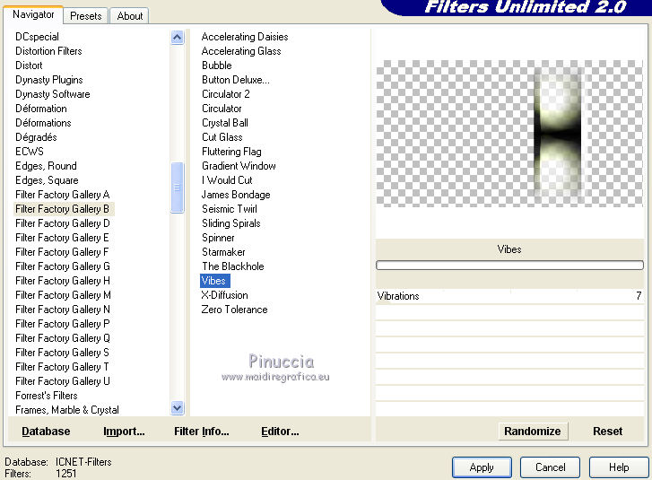Click the Cancel button
Image resolution: width=652 pixels, height=480 pixels.
pos(550,467)
